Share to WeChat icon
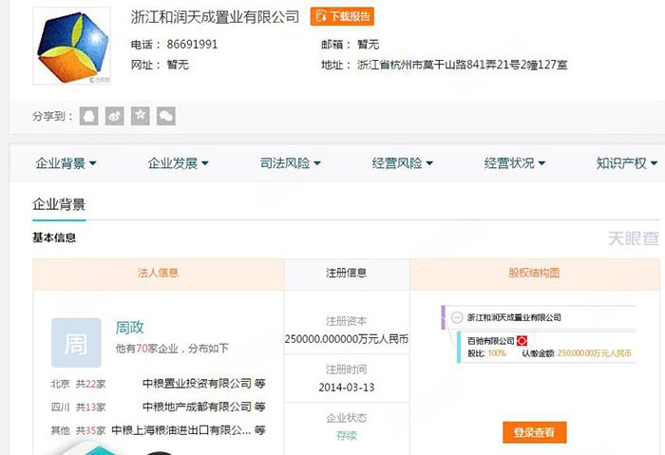This screenshot has height=455, width=665. 166,116
